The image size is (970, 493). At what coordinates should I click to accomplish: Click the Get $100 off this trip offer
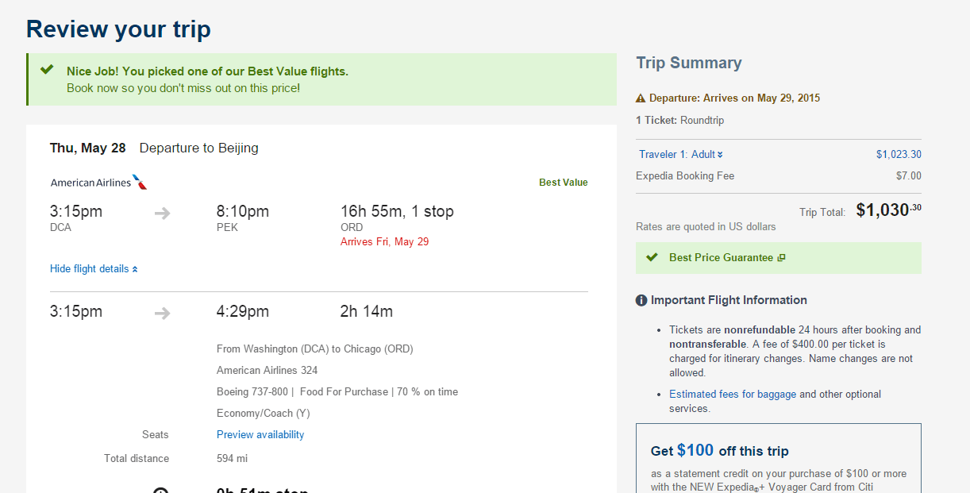pyautogui.click(x=719, y=451)
